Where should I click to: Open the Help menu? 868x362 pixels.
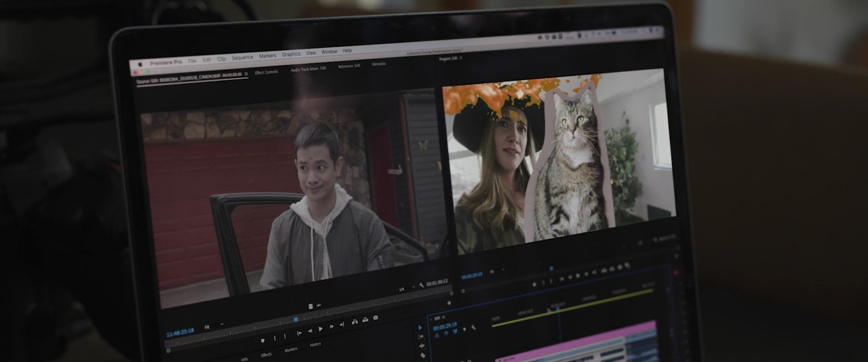[347, 50]
